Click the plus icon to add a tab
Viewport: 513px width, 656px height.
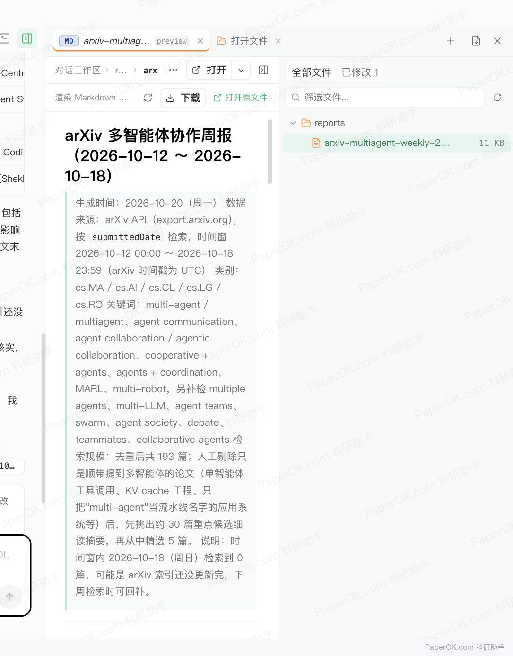pos(451,41)
